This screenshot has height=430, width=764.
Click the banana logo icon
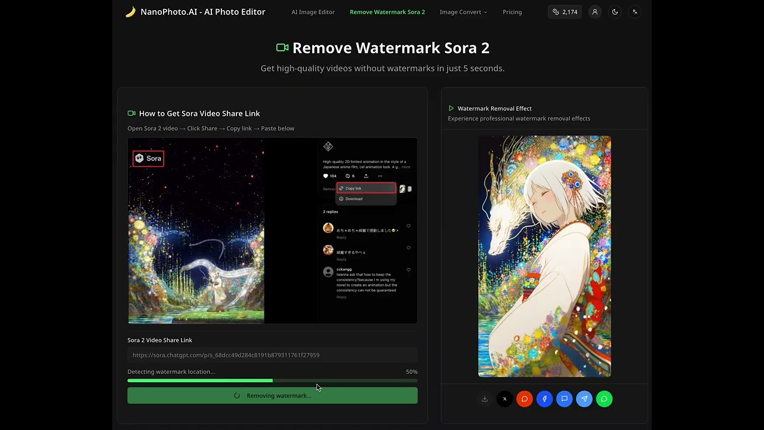pyautogui.click(x=130, y=12)
